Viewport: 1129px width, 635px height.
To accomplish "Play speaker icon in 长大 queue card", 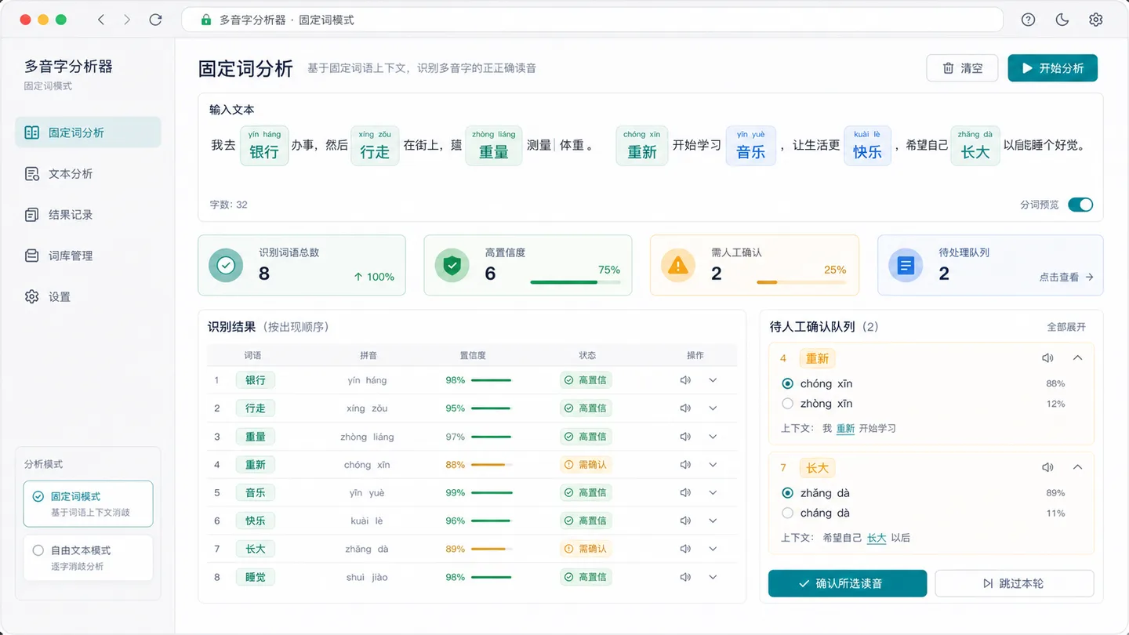I will tap(1047, 467).
